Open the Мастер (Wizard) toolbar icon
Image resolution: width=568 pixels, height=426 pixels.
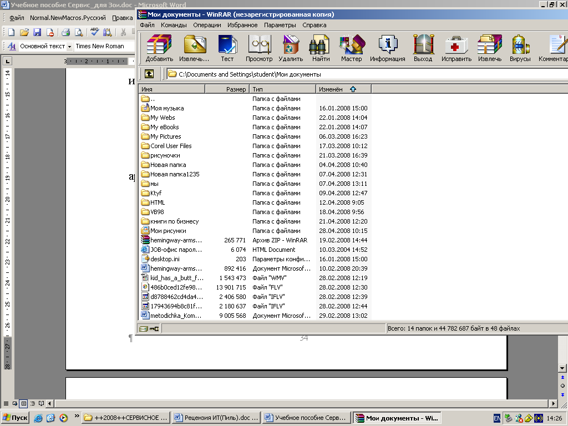(351, 48)
